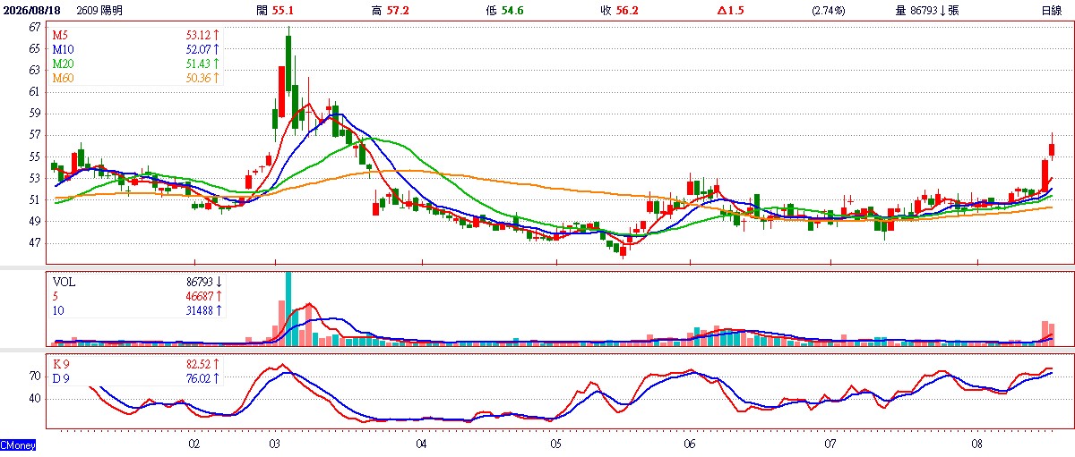Click the M20 value 51.43

pyautogui.click(x=198, y=64)
